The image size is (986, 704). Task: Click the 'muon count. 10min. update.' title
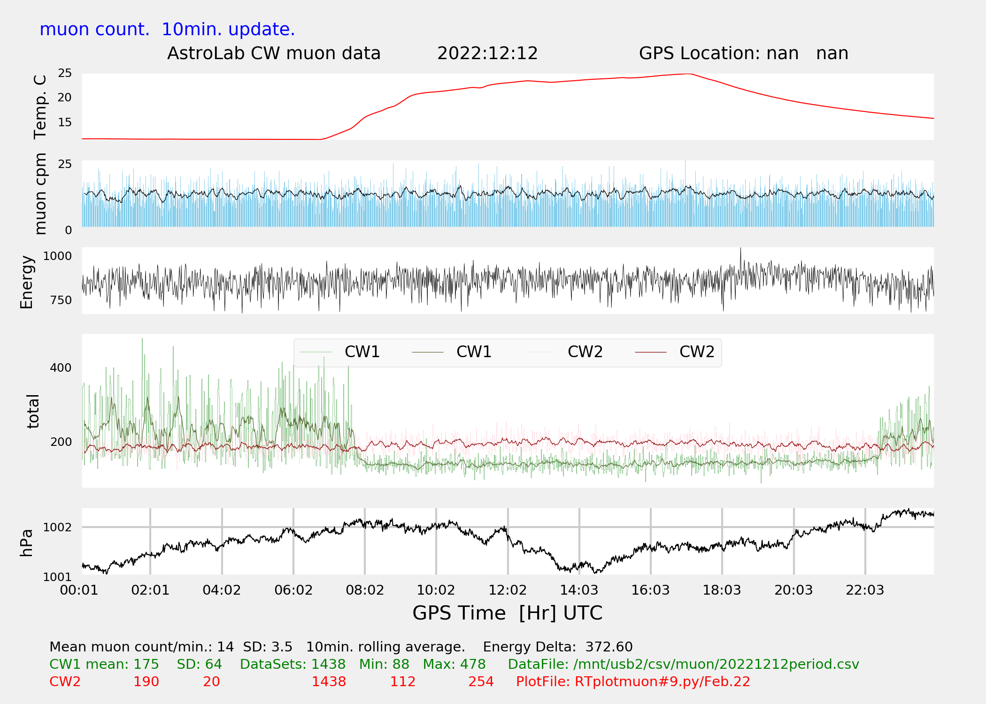167,30
